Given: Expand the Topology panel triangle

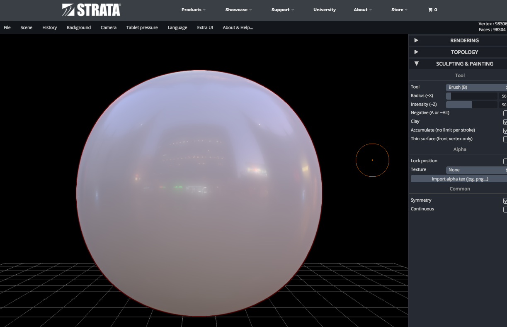Looking at the screenshot, I should point(416,52).
